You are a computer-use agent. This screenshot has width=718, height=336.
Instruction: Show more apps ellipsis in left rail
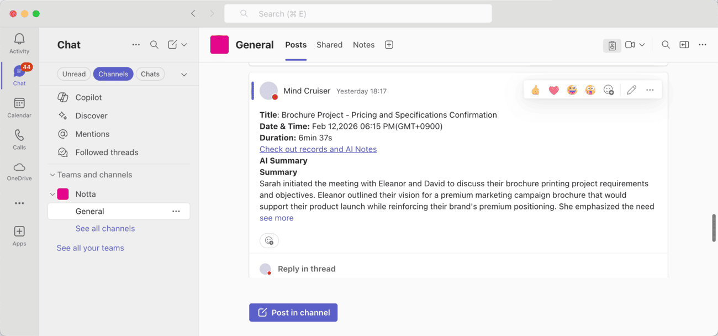(x=19, y=203)
